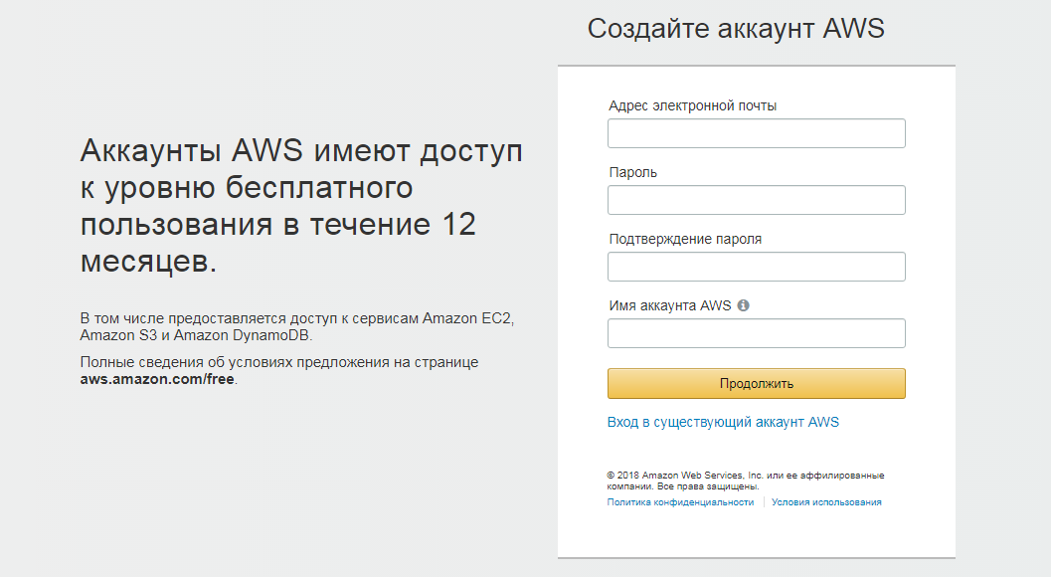The image size is (1051, 577).
Task: Activate the Подтверждение пароля text field
Action: click(756, 267)
